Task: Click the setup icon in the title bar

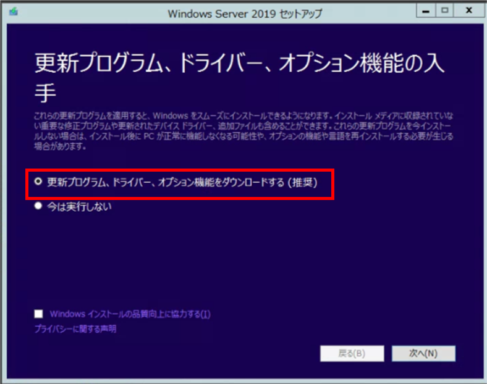Action: [x=14, y=12]
